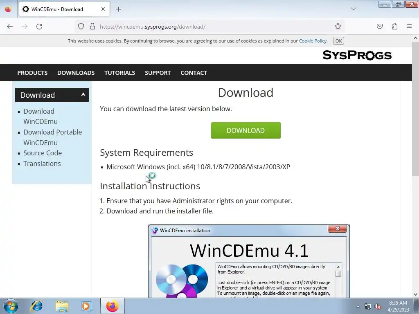Click the scrollbar down arrow

point(415,294)
